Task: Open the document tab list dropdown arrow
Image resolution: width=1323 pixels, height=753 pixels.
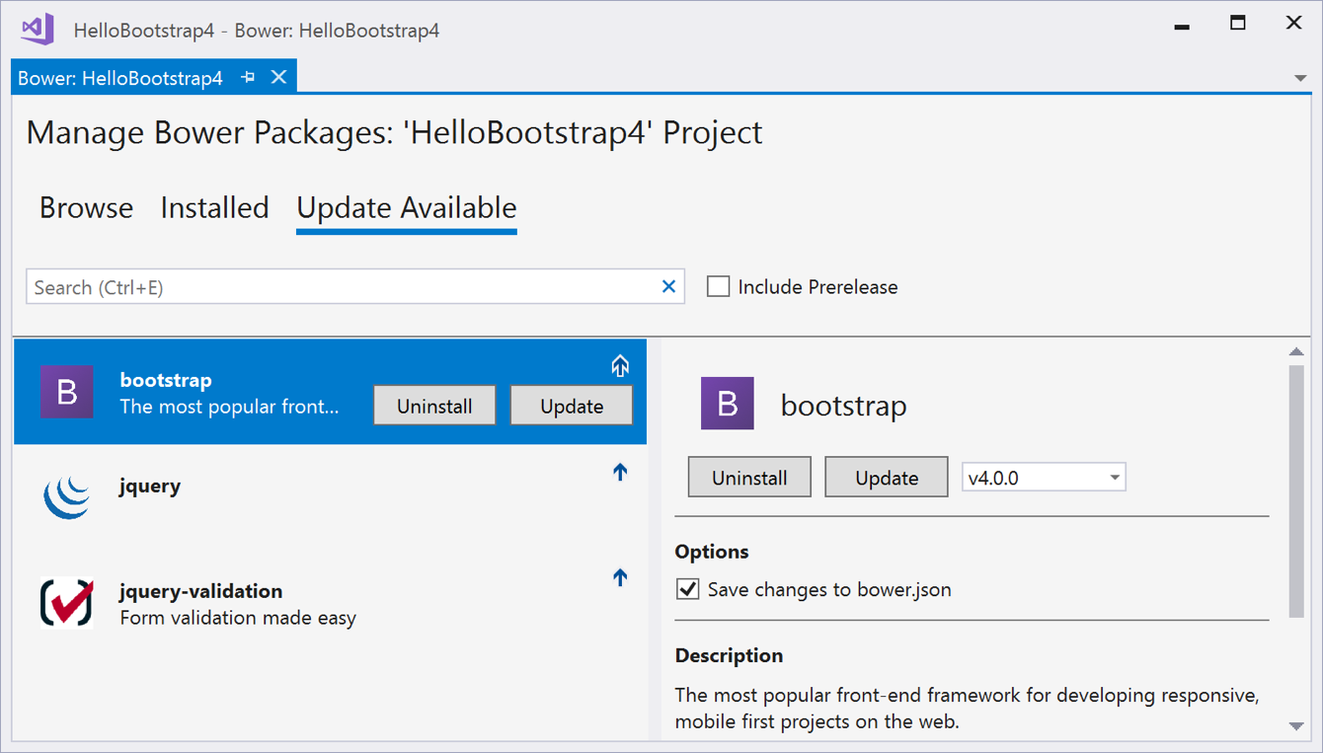Action: click(1300, 78)
